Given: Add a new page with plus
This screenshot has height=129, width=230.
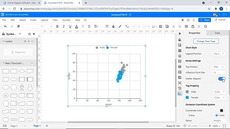Looking at the screenshot, I should pos(47,126).
